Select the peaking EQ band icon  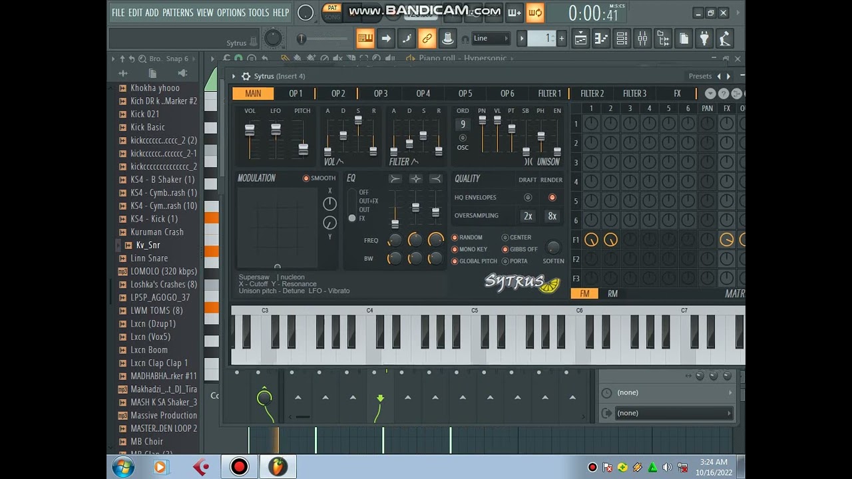click(x=415, y=178)
